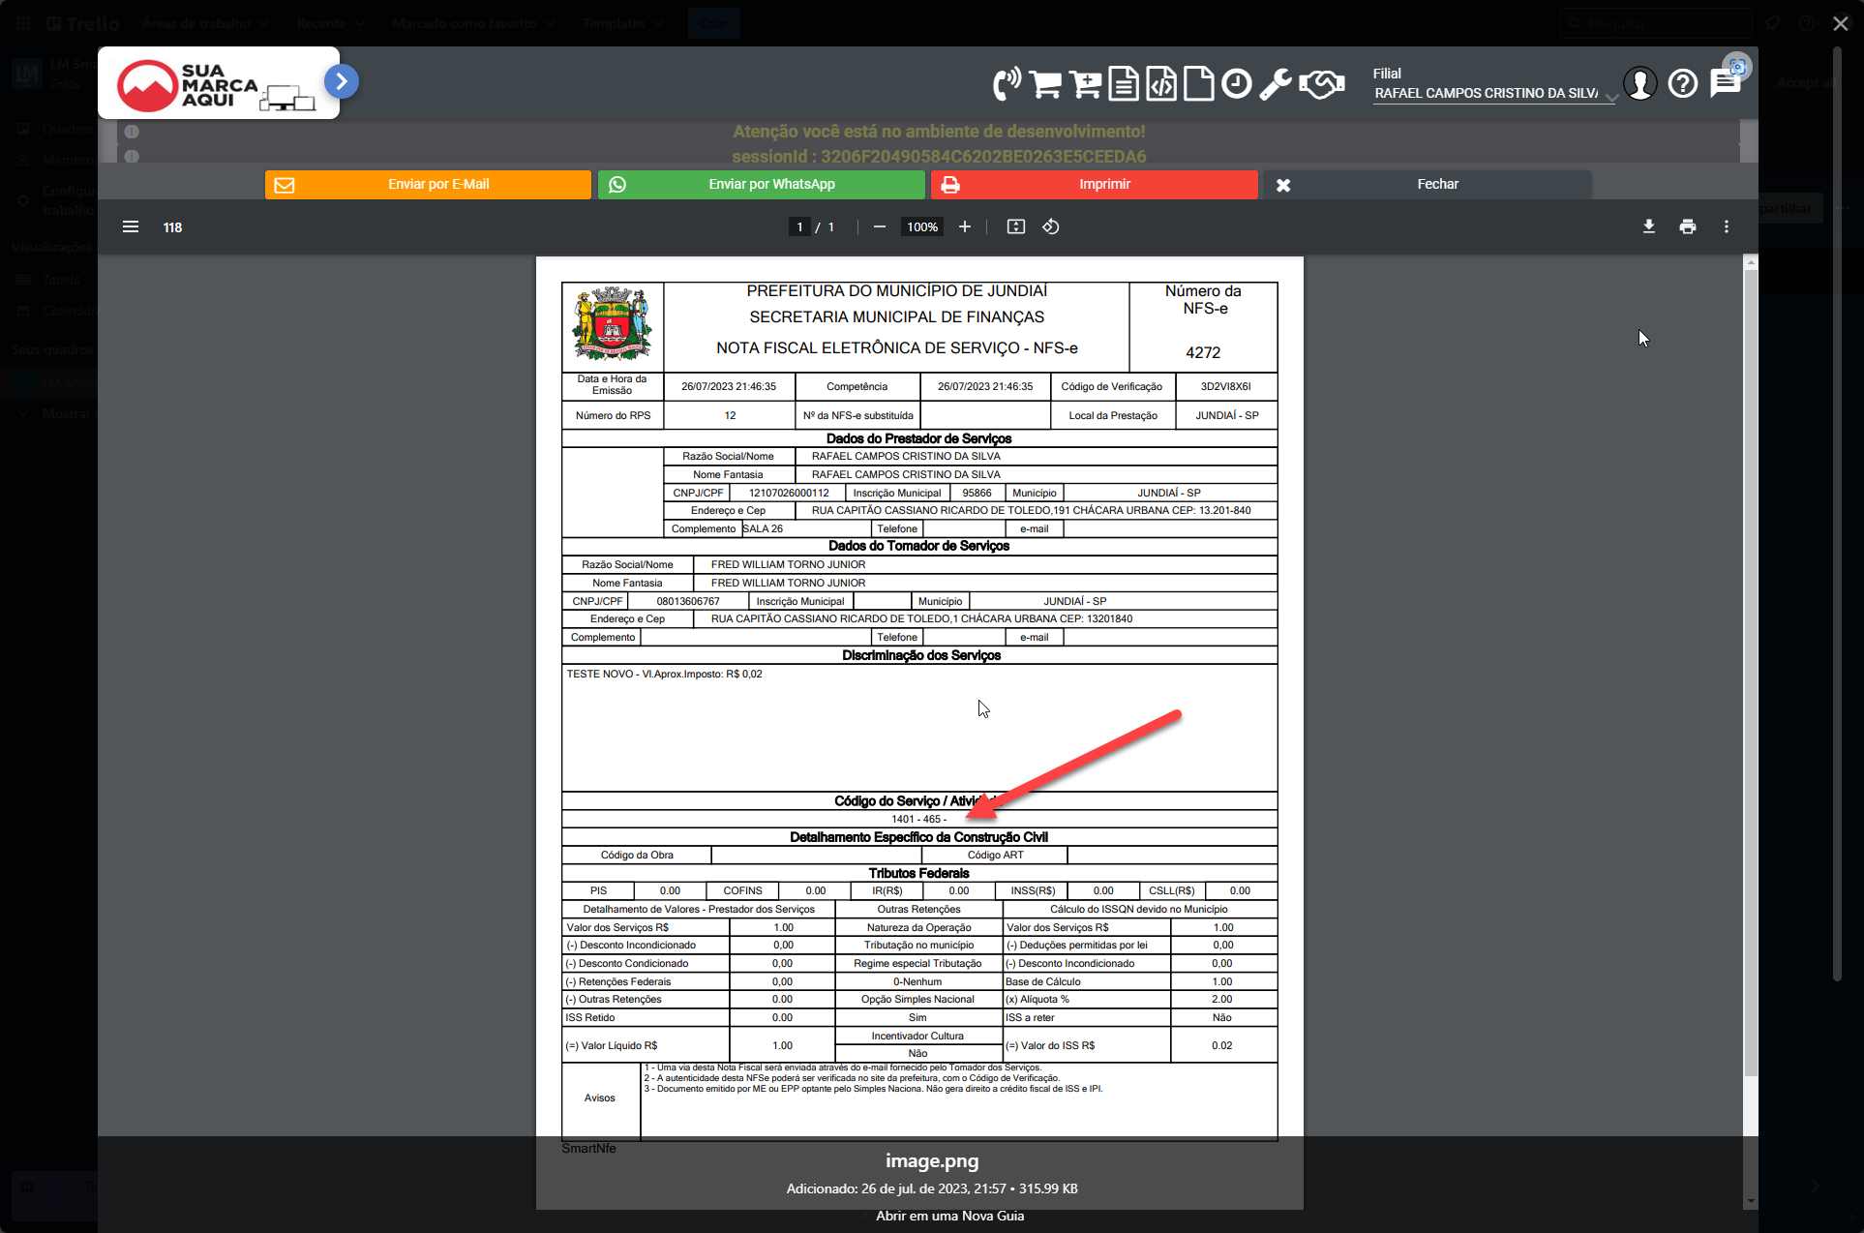Image resolution: width=1864 pixels, height=1233 pixels.
Task: Click Enviar por WhatsApp button
Action: [761, 184]
